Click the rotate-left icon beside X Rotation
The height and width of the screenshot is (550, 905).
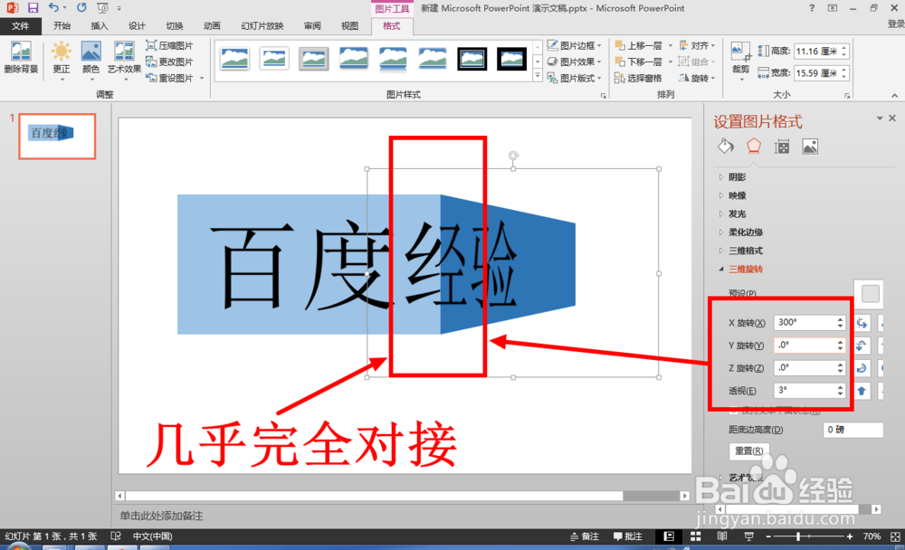coord(862,323)
